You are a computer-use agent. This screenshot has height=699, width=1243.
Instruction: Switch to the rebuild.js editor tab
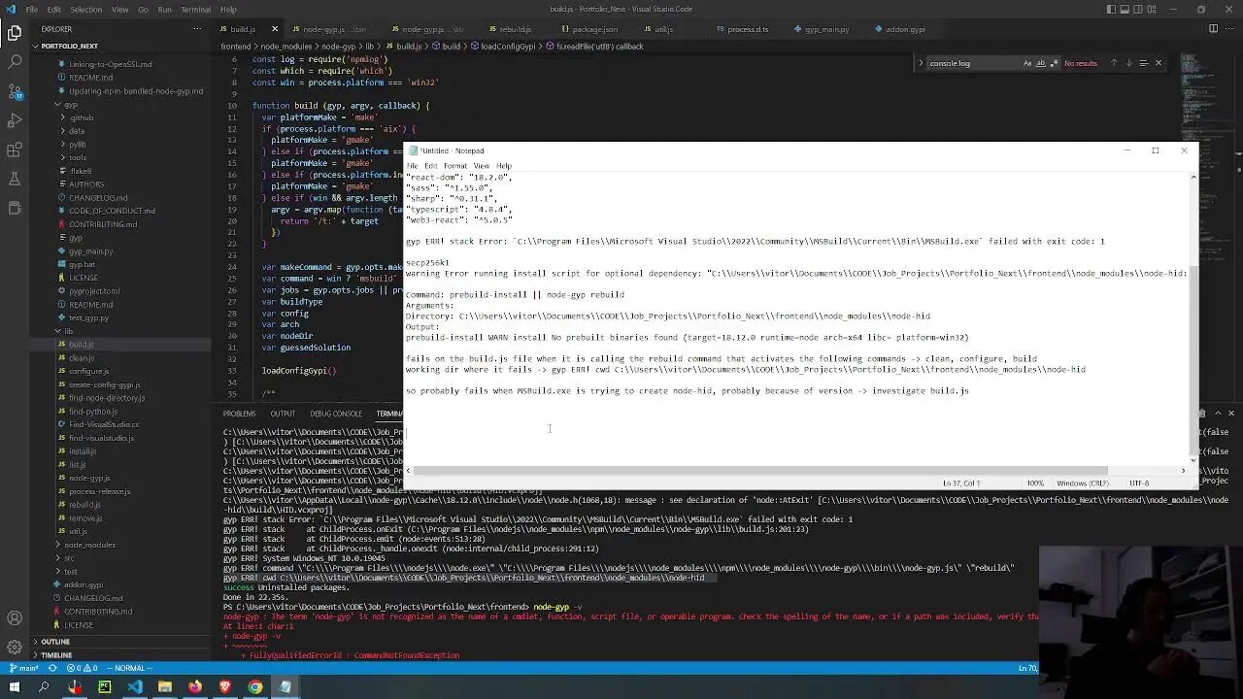coord(515,29)
